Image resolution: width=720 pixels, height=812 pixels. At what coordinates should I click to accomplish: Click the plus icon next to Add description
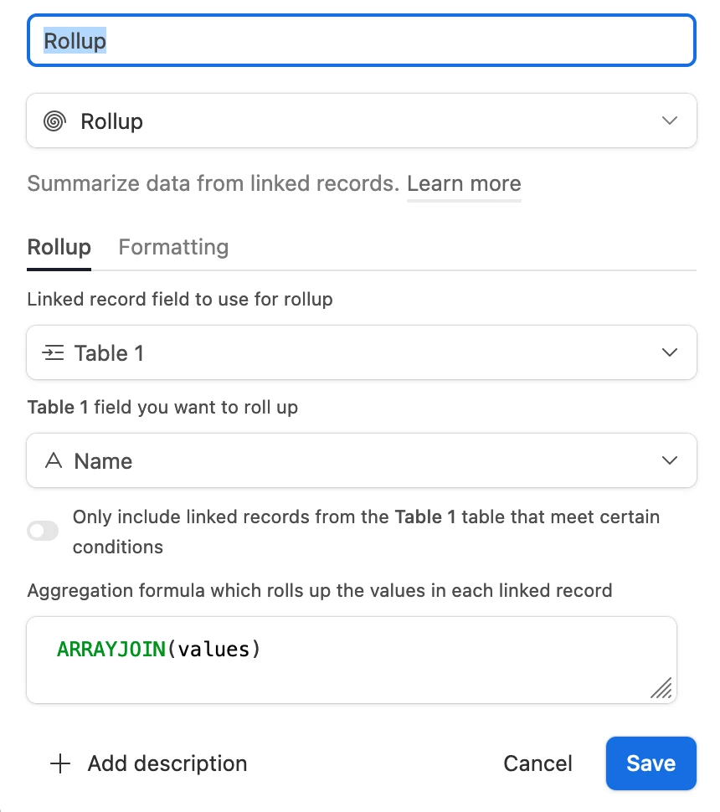[x=60, y=763]
